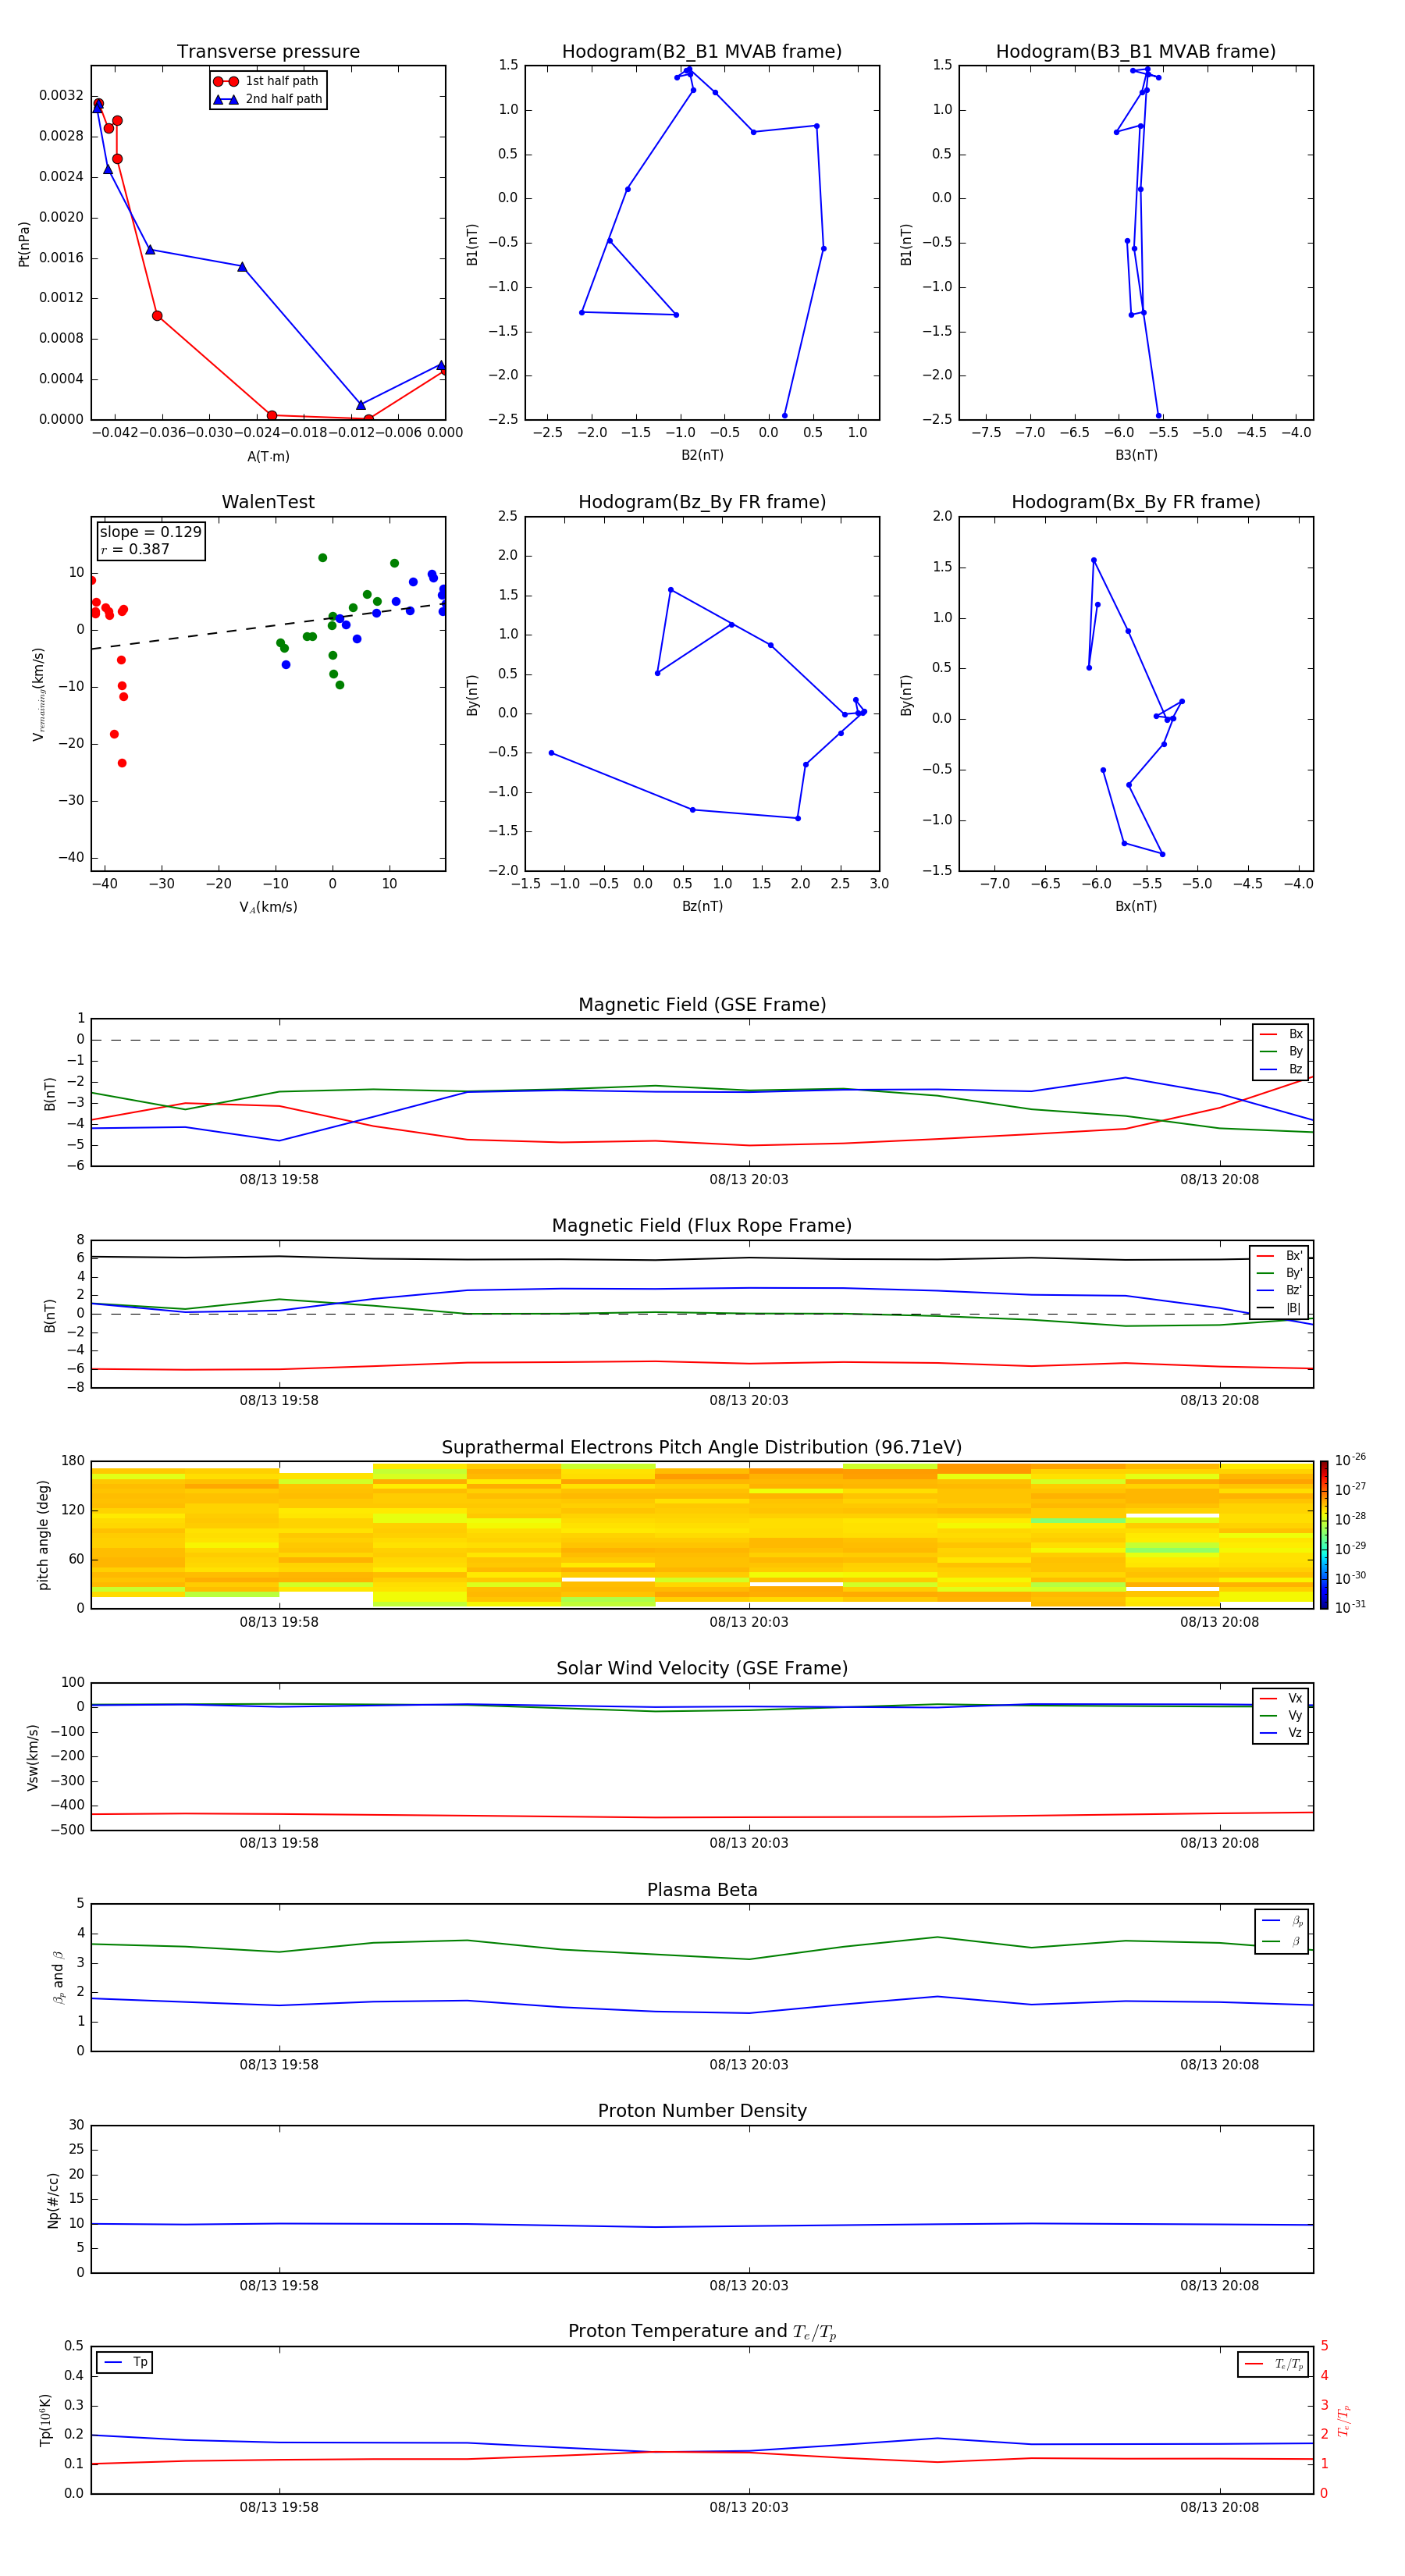Click the 'Transverse pressure' plot title
Screen dimensions: 1405x2576
pyautogui.click(x=268, y=52)
